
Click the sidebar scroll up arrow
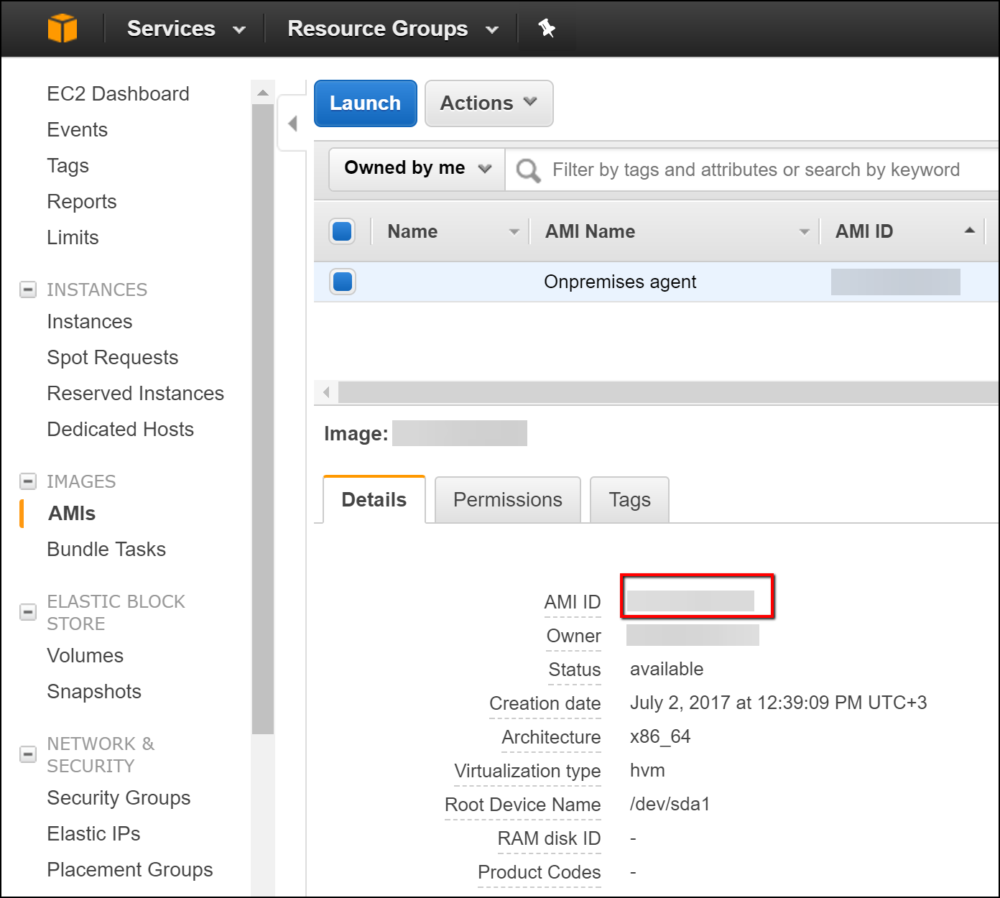point(263,93)
